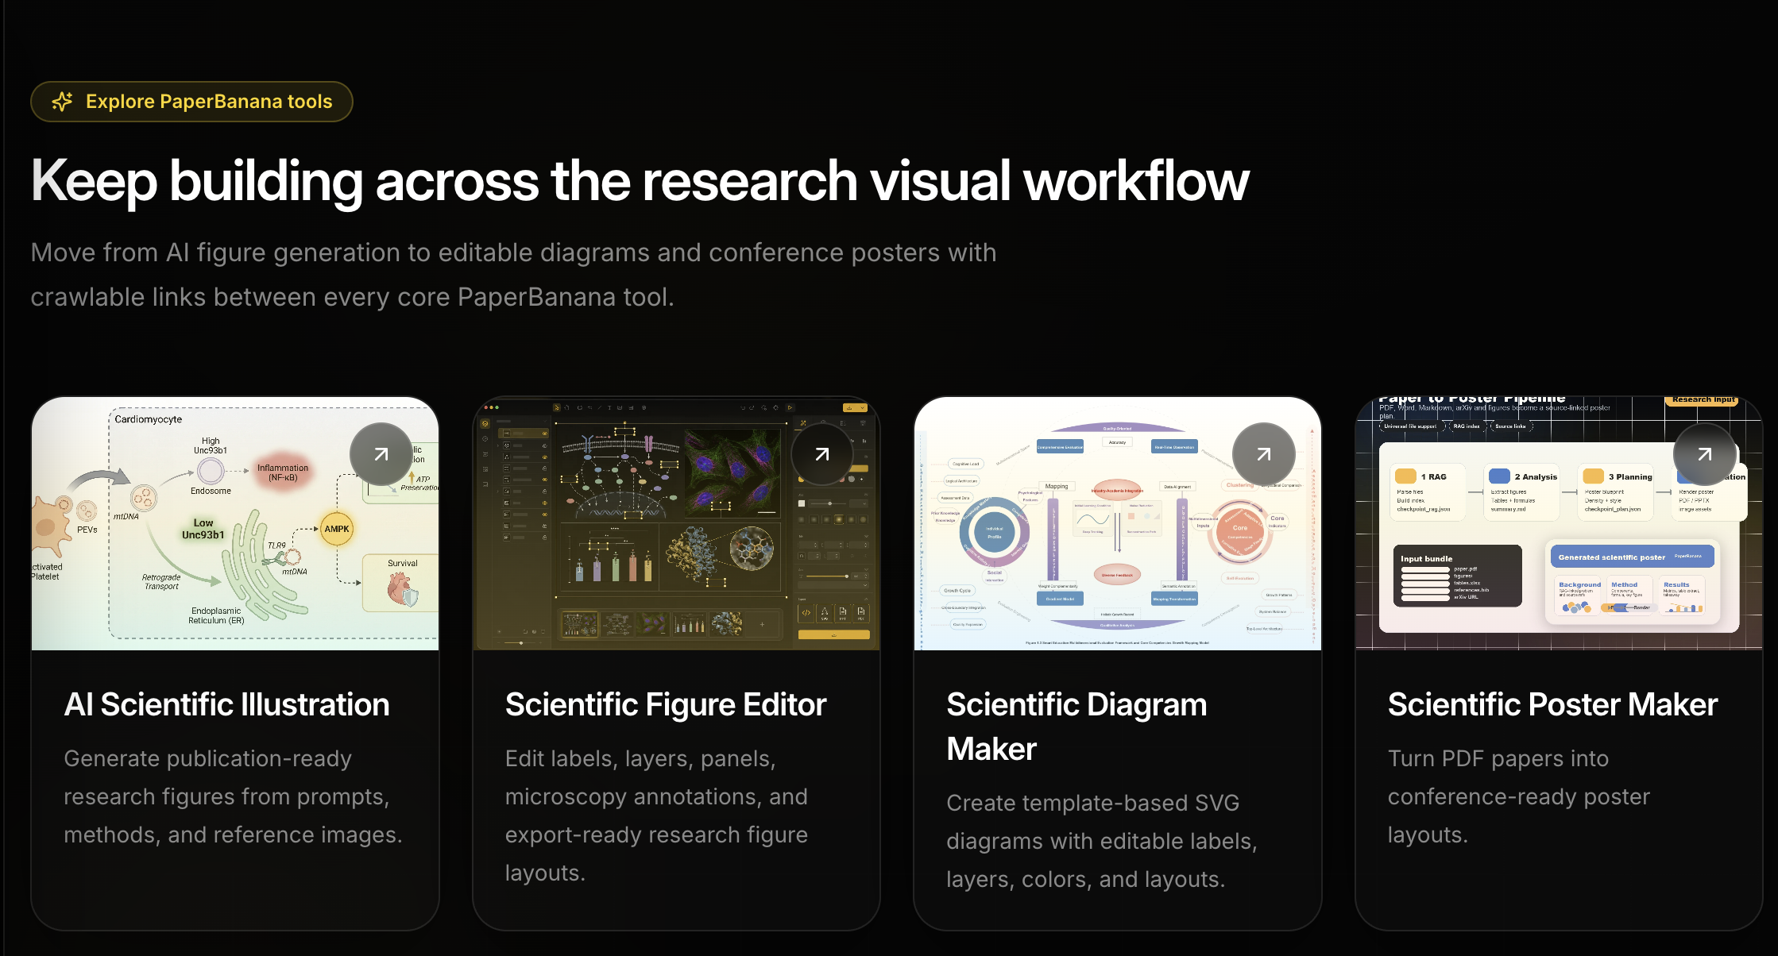This screenshot has width=1778, height=956.
Task: Click the paragraph starting "Move from AI figure generation"
Action: (x=513, y=275)
